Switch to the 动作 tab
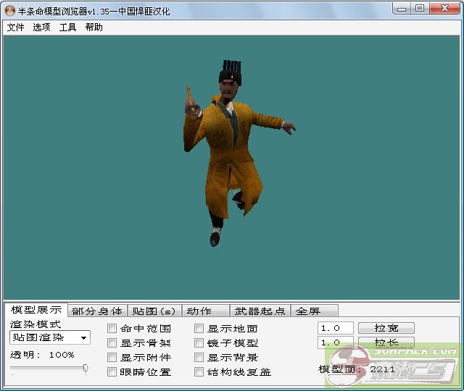Image resolution: width=464 pixels, height=391 pixels. (x=199, y=311)
